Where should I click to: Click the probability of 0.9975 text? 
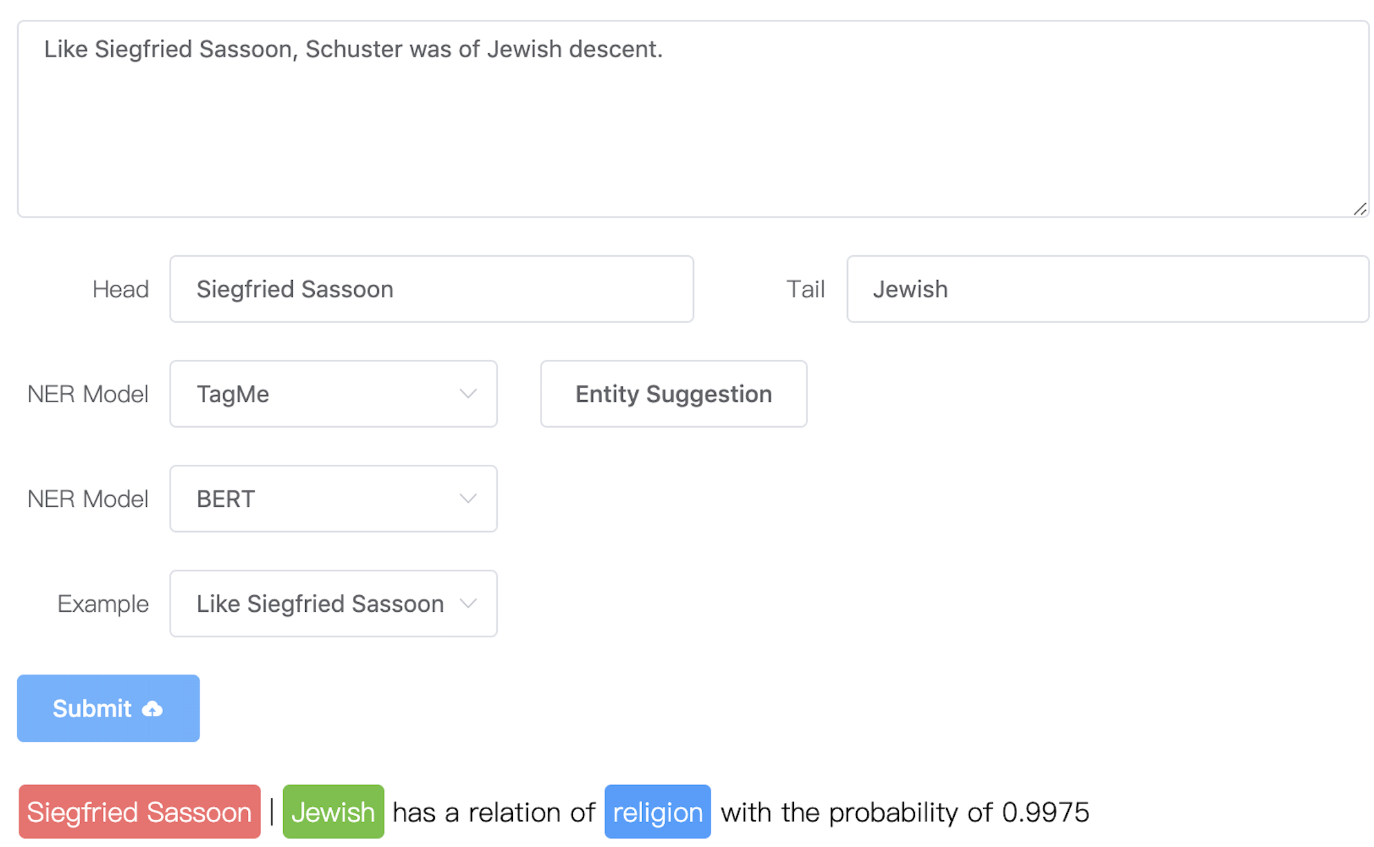[959, 813]
